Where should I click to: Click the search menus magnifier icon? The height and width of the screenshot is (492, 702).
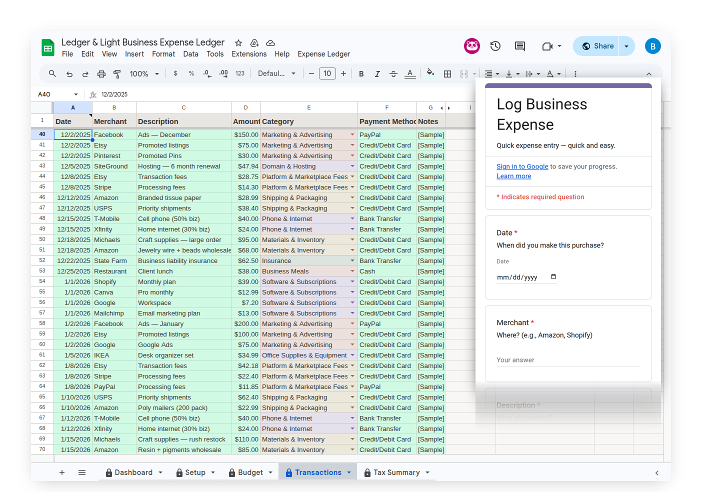(52, 73)
